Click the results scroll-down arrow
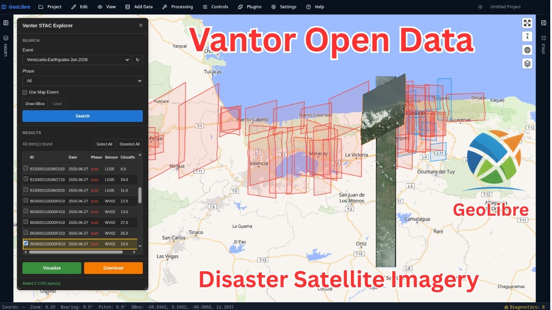Image resolution: width=552 pixels, height=310 pixels. click(140, 246)
